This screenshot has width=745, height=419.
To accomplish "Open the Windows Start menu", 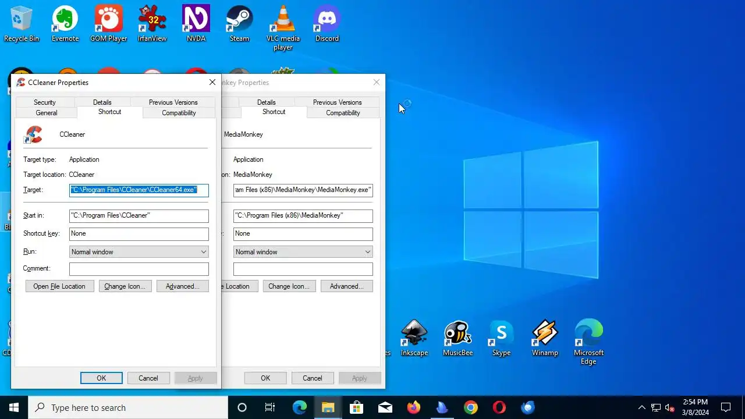I will (14, 407).
